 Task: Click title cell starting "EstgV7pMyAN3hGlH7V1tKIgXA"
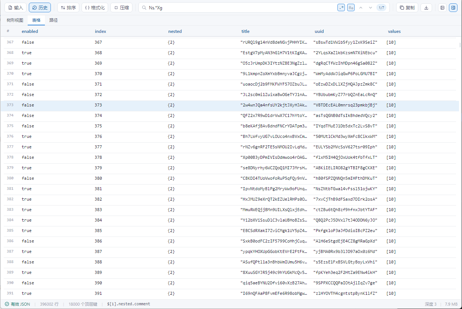[x=274, y=53]
